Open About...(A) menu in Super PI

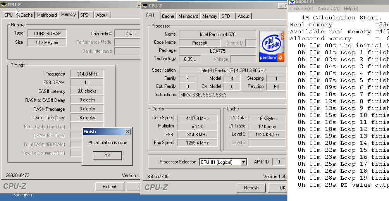329,9
